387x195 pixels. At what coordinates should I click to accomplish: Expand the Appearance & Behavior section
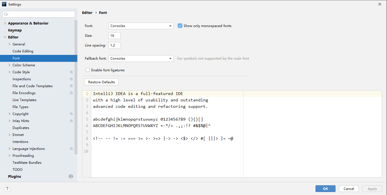(5, 23)
